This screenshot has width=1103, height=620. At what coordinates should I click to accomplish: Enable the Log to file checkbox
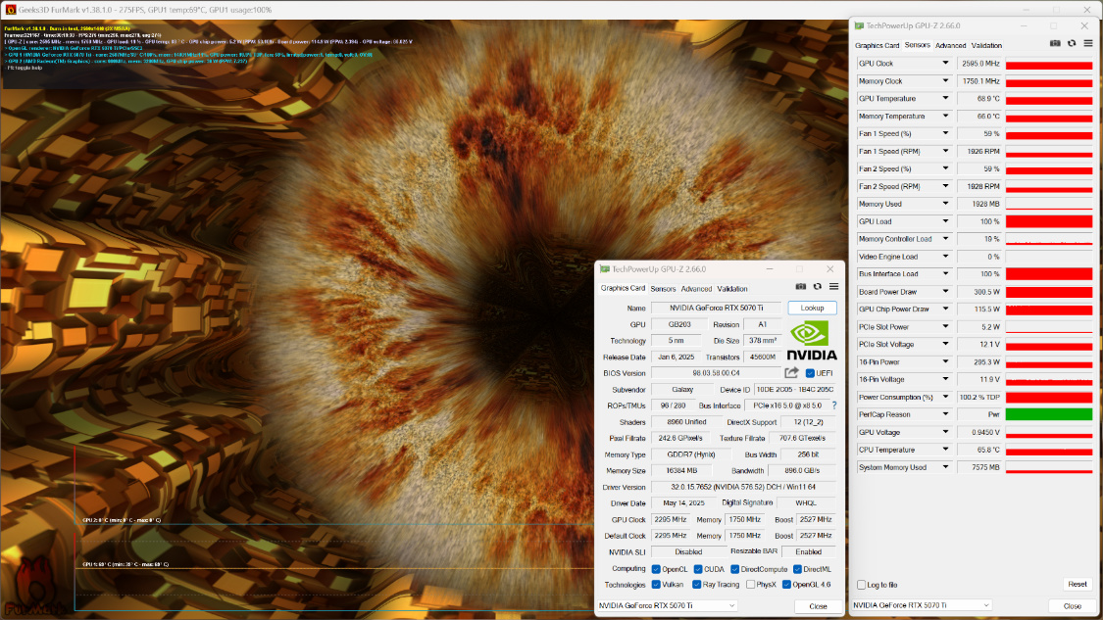[x=861, y=585]
